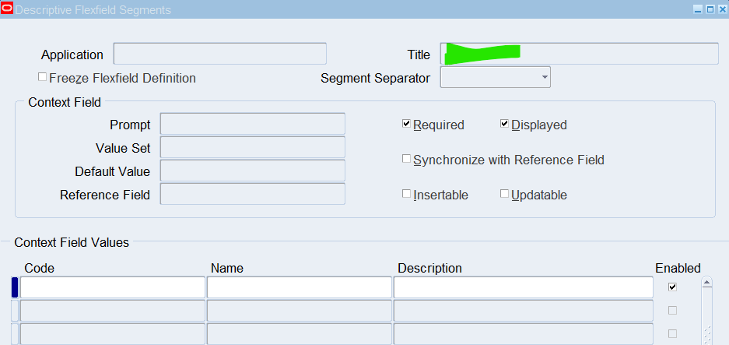Click the Oracle icon in the title bar
The height and width of the screenshot is (345, 729).
point(8,9)
